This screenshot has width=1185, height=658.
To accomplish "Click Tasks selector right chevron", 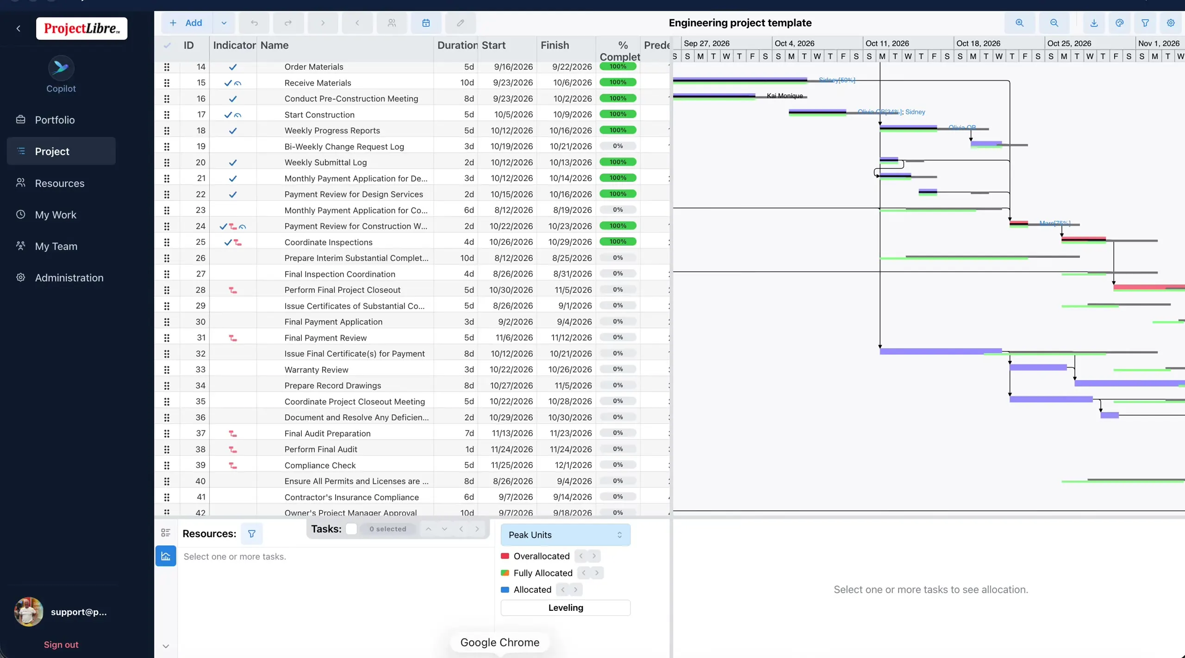I will (x=477, y=529).
